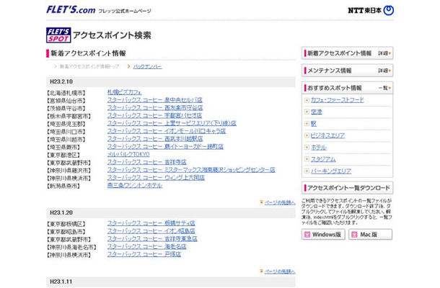Viewport: 440px width, 288px height.
Task: Click the NTT東日本 logo
Action: click(370, 10)
